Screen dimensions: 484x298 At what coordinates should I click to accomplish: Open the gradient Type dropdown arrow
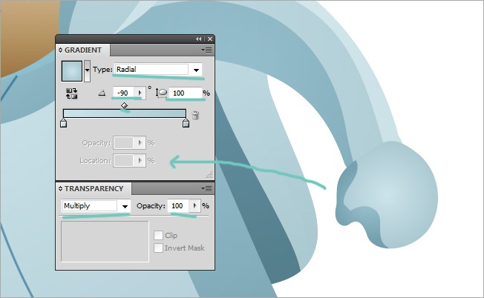coord(196,70)
